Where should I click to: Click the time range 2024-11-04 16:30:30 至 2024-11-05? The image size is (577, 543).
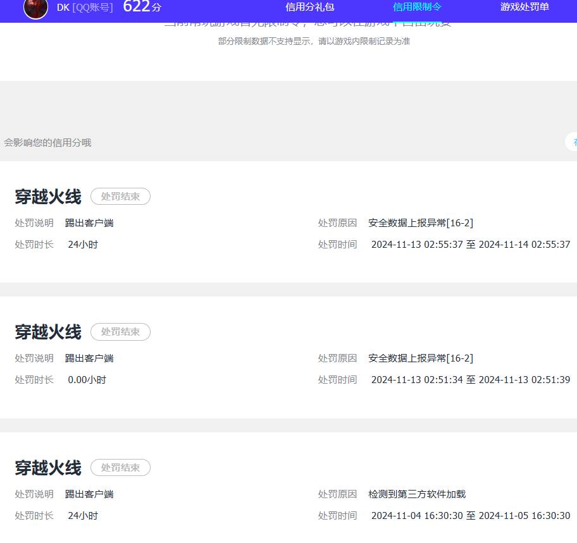[471, 516]
